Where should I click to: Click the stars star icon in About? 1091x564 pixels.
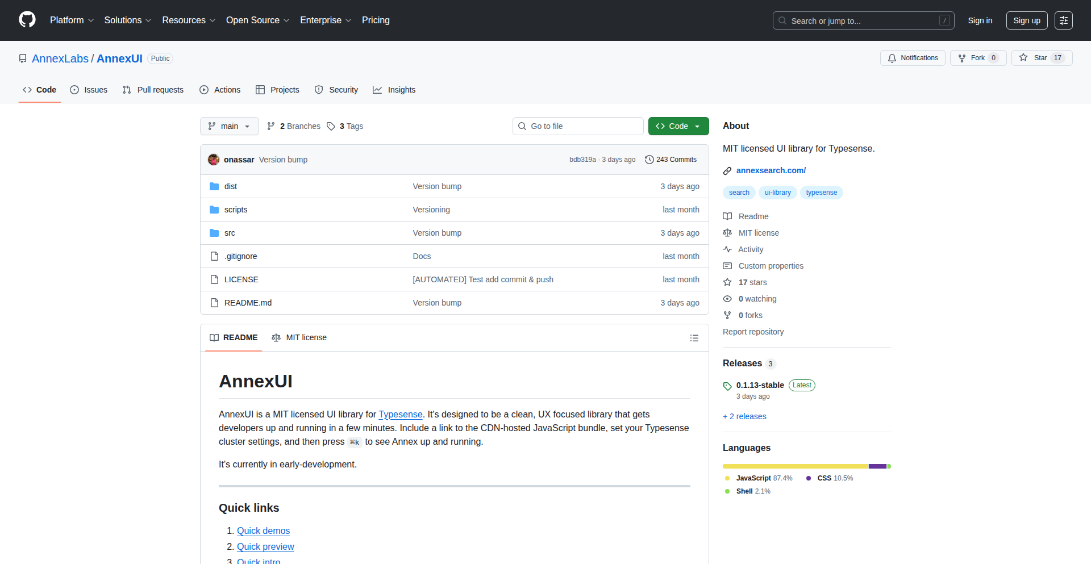pos(727,282)
